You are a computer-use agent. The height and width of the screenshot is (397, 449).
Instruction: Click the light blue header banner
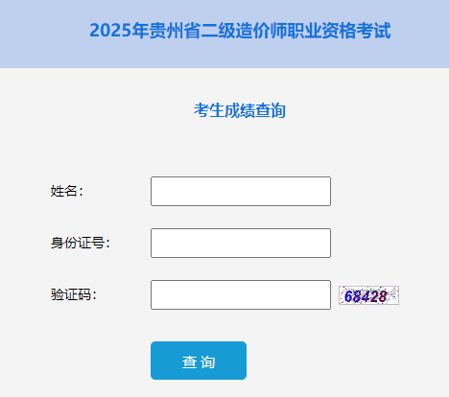(224, 34)
